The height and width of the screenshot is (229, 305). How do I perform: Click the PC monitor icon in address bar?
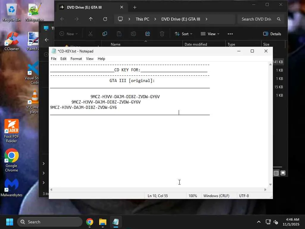pos(120,19)
